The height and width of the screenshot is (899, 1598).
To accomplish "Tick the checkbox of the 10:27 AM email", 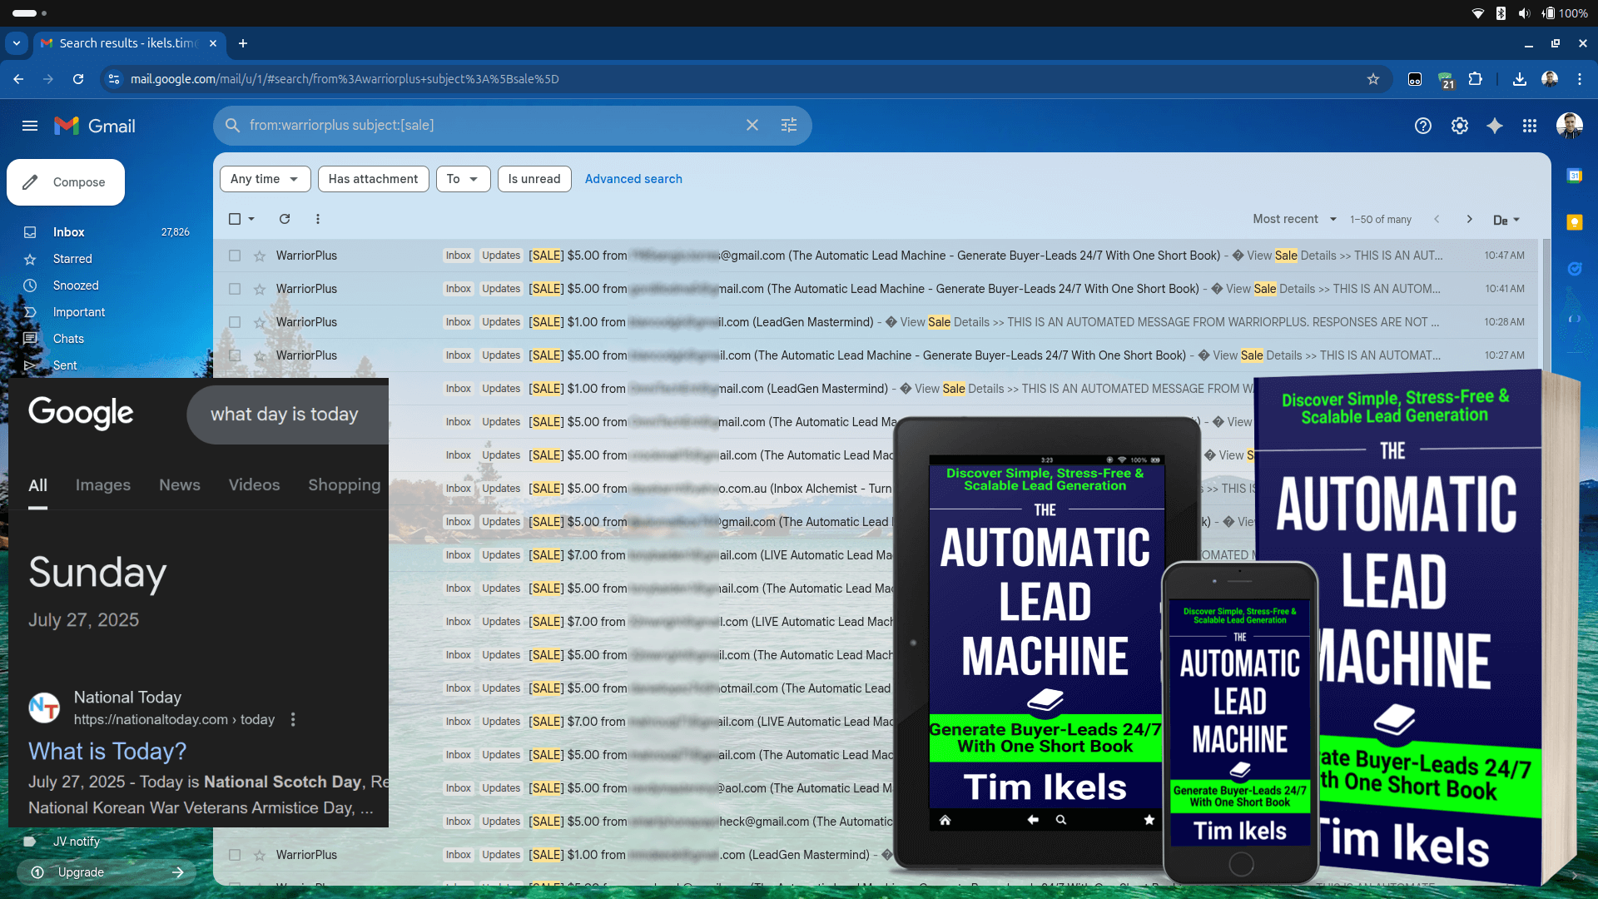I will pyautogui.click(x=235, y=355).
